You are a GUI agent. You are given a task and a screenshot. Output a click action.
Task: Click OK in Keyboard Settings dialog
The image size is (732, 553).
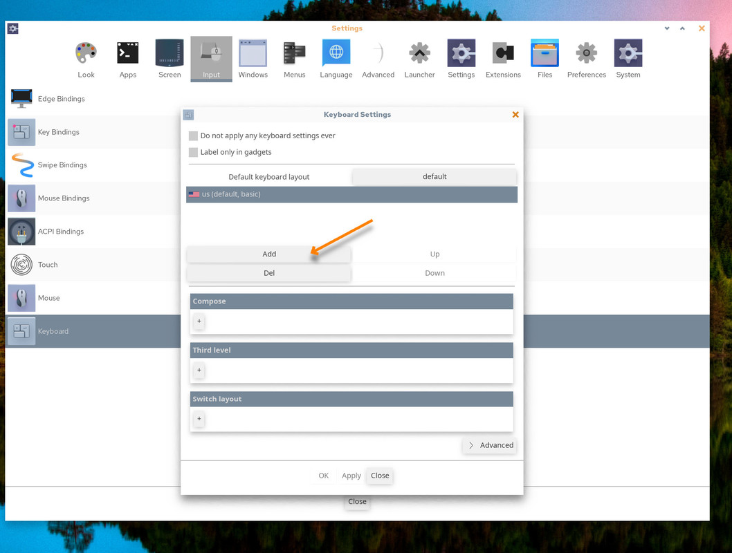(324, 476)
